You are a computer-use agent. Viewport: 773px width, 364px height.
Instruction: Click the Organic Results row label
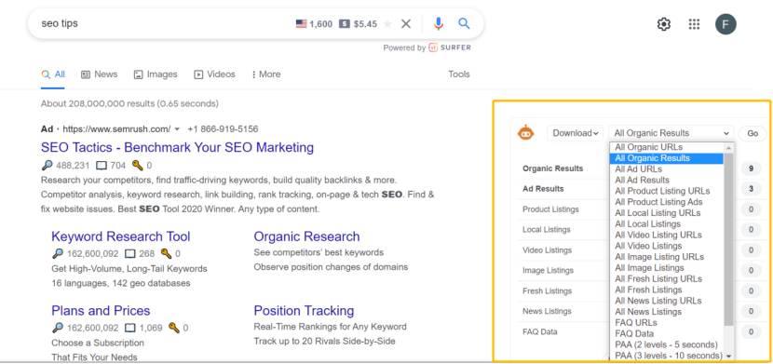[x=552, y=169]
